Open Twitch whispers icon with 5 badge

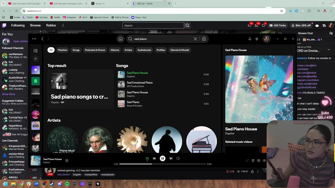[264, 25]
